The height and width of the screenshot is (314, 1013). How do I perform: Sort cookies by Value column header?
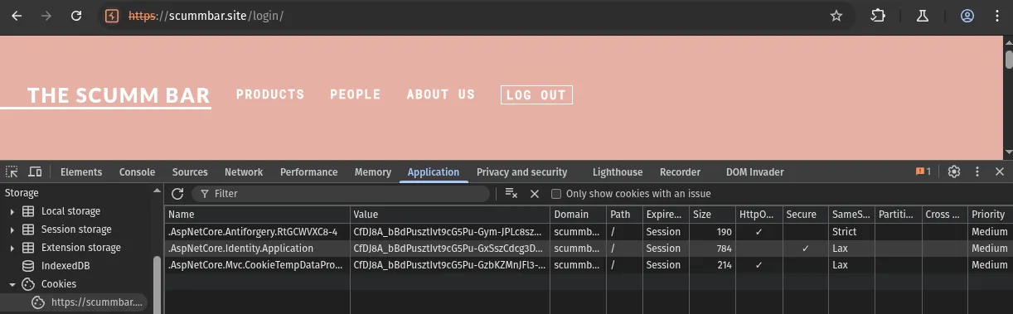click(450, 215)
